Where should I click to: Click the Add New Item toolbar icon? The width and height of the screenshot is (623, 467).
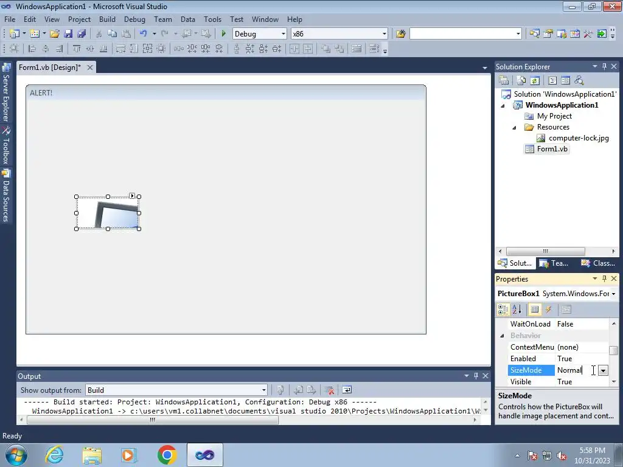pyautogui.click(x=34, y=34)
